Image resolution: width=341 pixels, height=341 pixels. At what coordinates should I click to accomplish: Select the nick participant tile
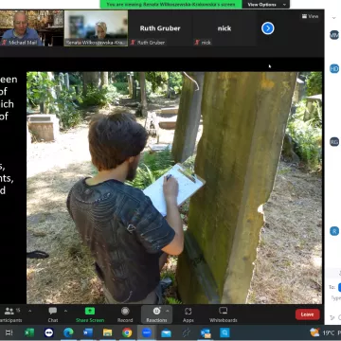pos(224,28)
